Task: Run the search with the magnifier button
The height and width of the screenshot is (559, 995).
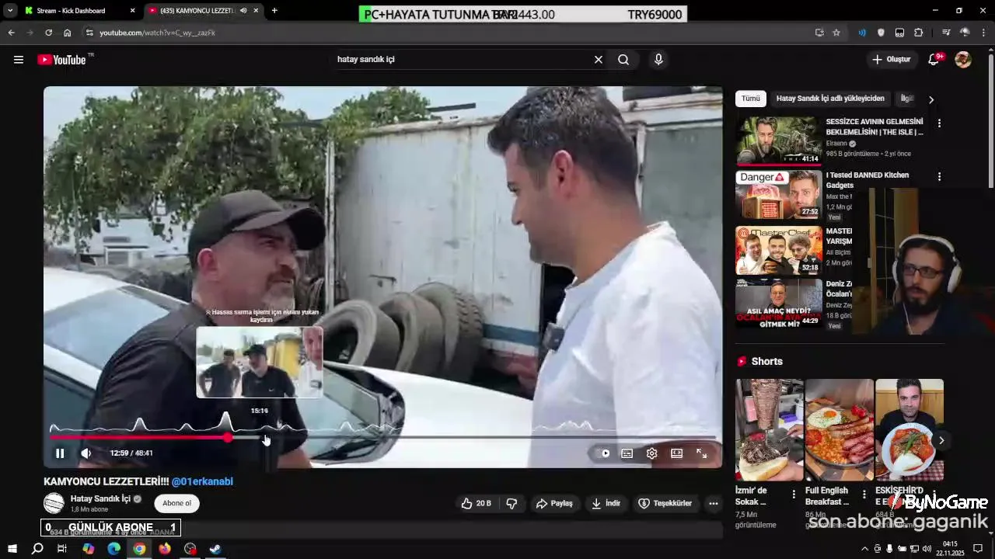Action: pos(623,60)
